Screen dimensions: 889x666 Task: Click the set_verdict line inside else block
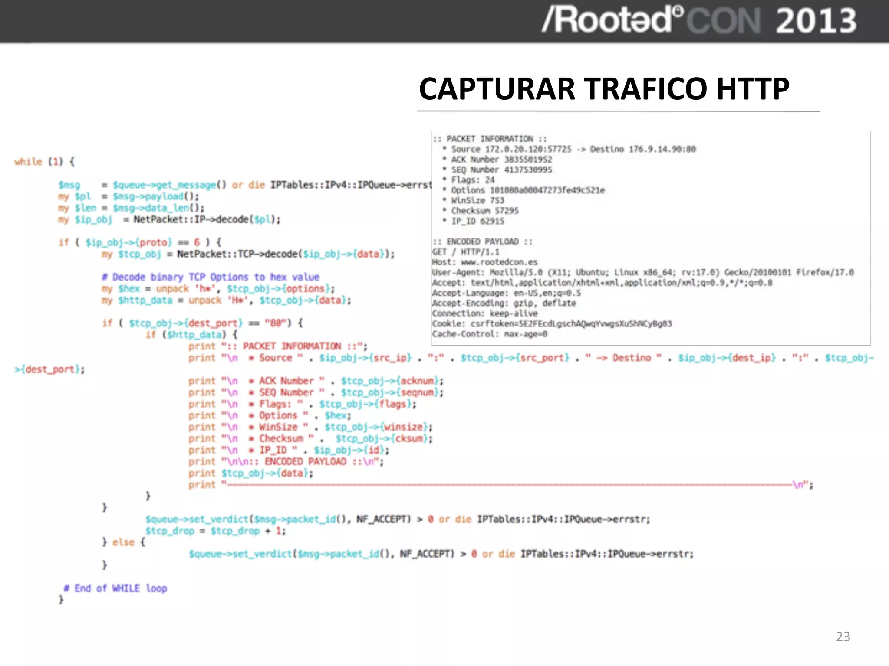[441, 554]
